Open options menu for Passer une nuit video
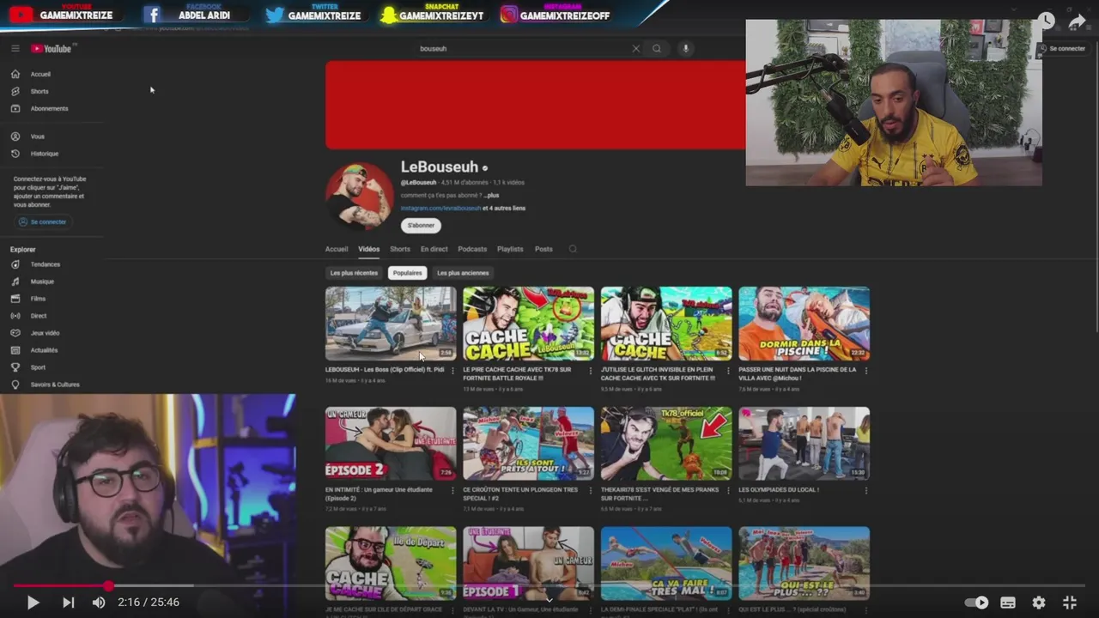The width and height of the screenshot is (1099, 618). (x=865, y=371)
